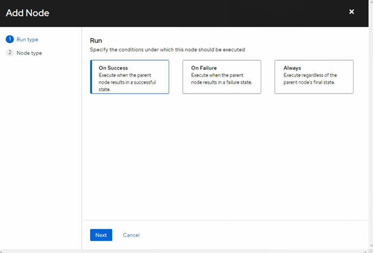The width and height of the screenshot is (373, 253).
Task: Cancel adding the node
Action: 131,235
